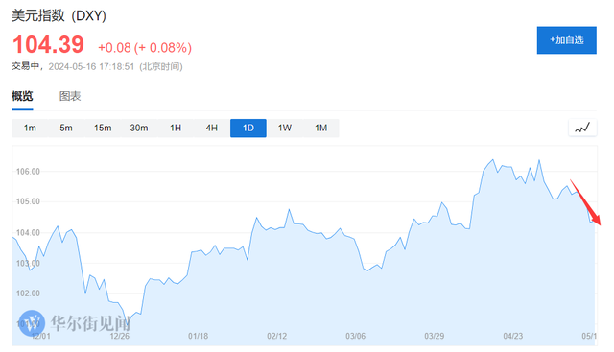Click the +加自选 button
This screenshot has height=352, width=614.
coord(567,40)
